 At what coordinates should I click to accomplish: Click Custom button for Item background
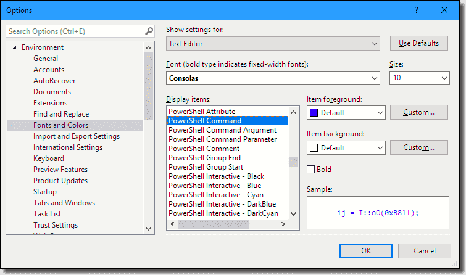tap(418, 147)
